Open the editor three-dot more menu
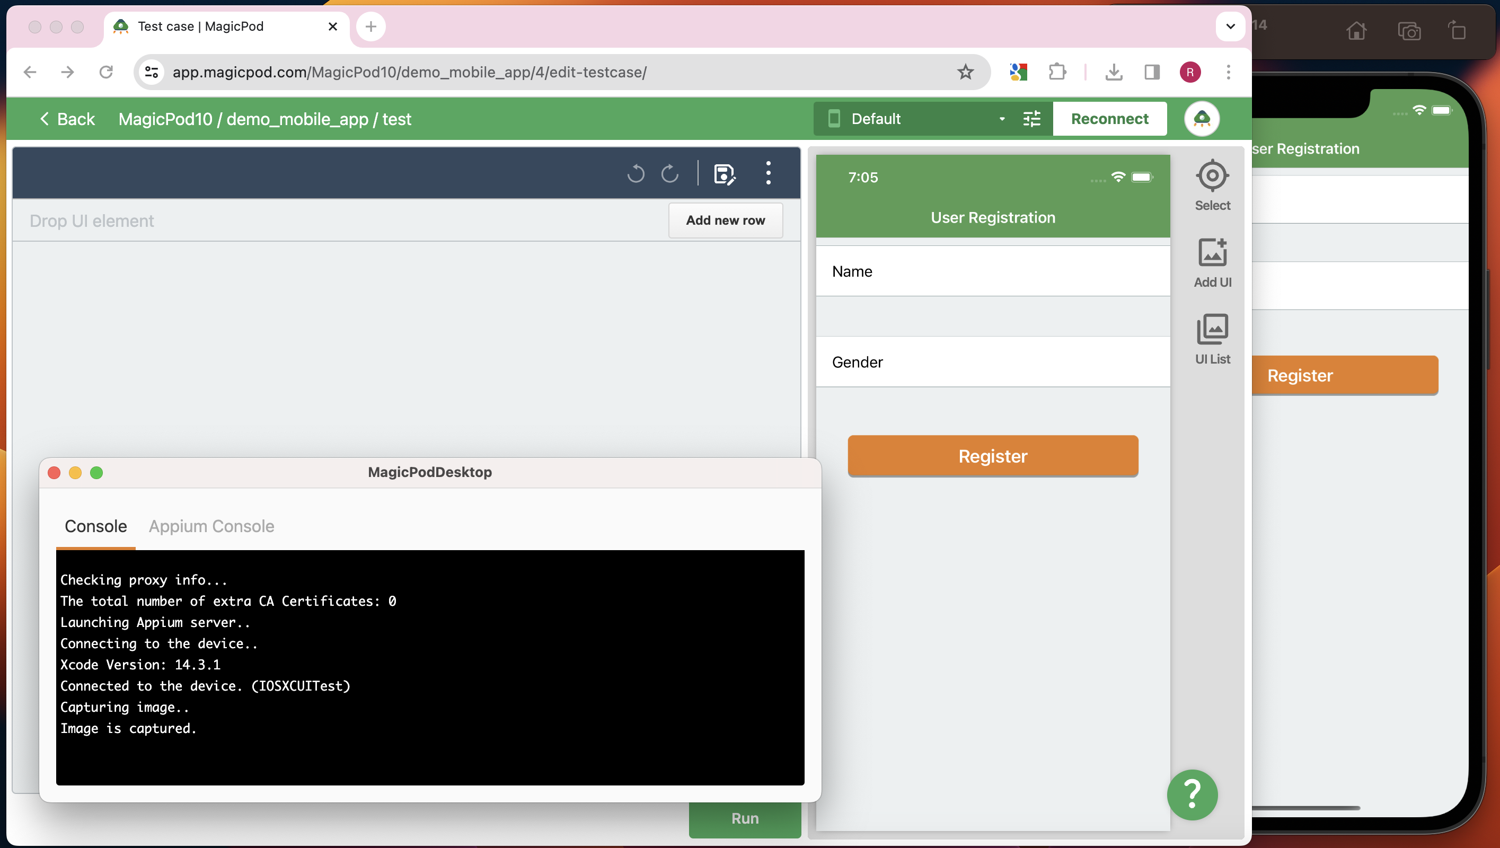 (769, 173)
